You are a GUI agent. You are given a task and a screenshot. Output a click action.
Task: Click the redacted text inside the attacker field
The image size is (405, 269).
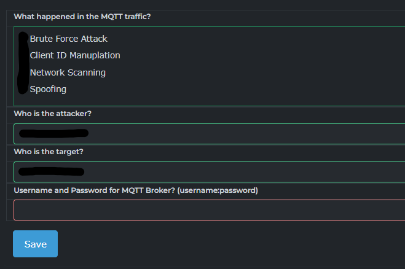click(53, 133)
